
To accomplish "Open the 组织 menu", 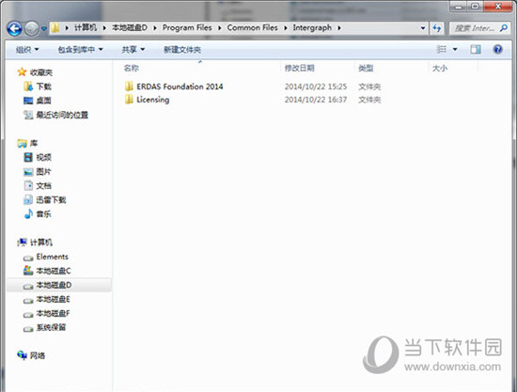I will coord(27,50).
